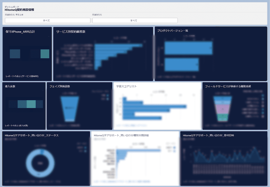Viewport: 270px width, 187px height.
Task: Click the bright teal block in 保守/iPhone_ARR合計
Action: point(45,54)
